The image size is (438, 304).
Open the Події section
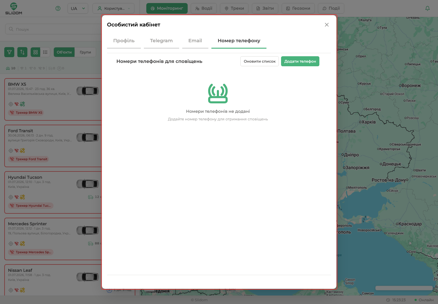click(x=331, y=9)
